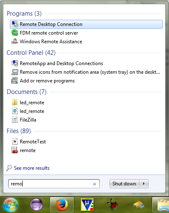Clear the search box with X
This screenshot has width=169, height=213.
coord(94,184)
